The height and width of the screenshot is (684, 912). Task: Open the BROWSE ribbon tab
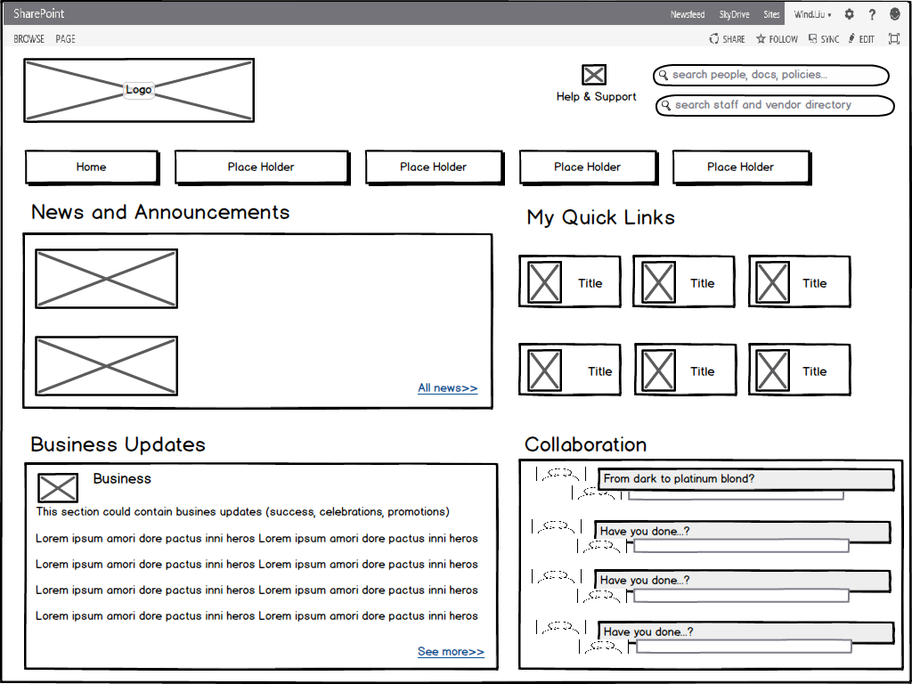pos(29,39)
